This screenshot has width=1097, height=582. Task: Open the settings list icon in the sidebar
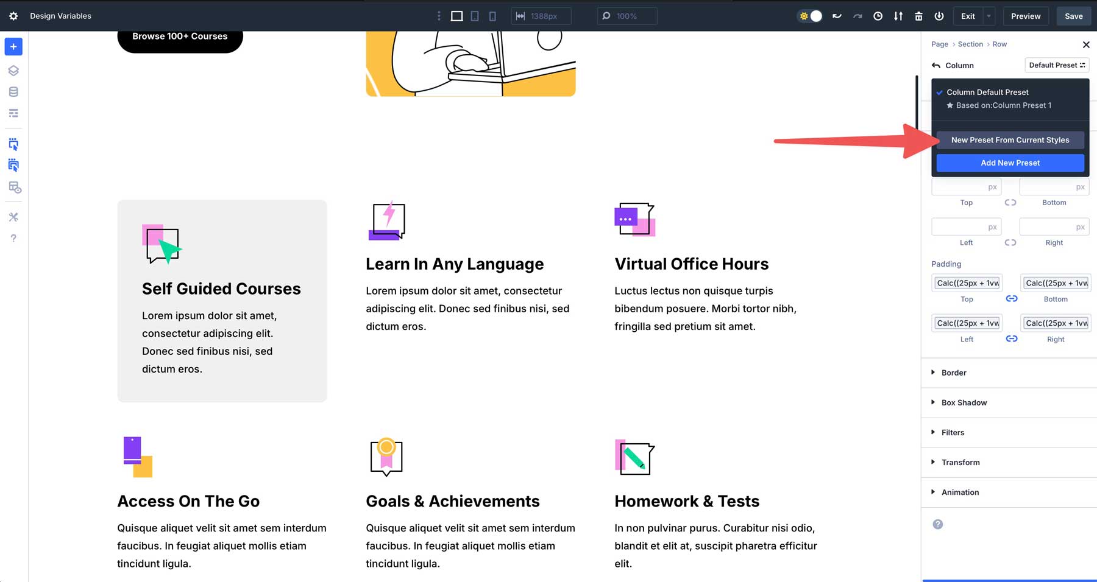pos(13,113)
